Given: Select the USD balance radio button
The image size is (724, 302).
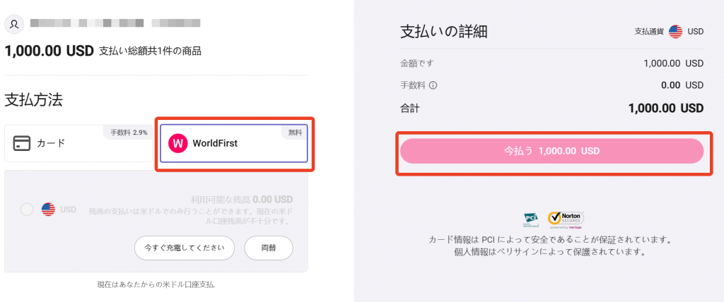Looking at the screenshot, I should [27, 210].
